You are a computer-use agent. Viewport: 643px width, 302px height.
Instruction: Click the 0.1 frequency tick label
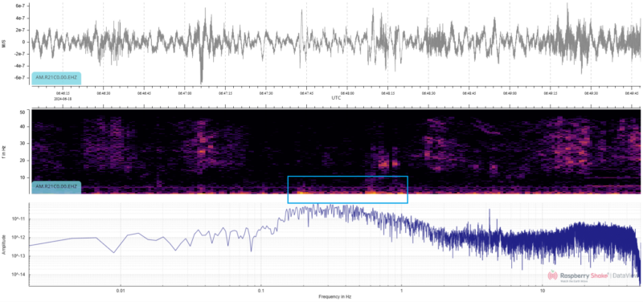pyautogui.click(x=260, y=291)
